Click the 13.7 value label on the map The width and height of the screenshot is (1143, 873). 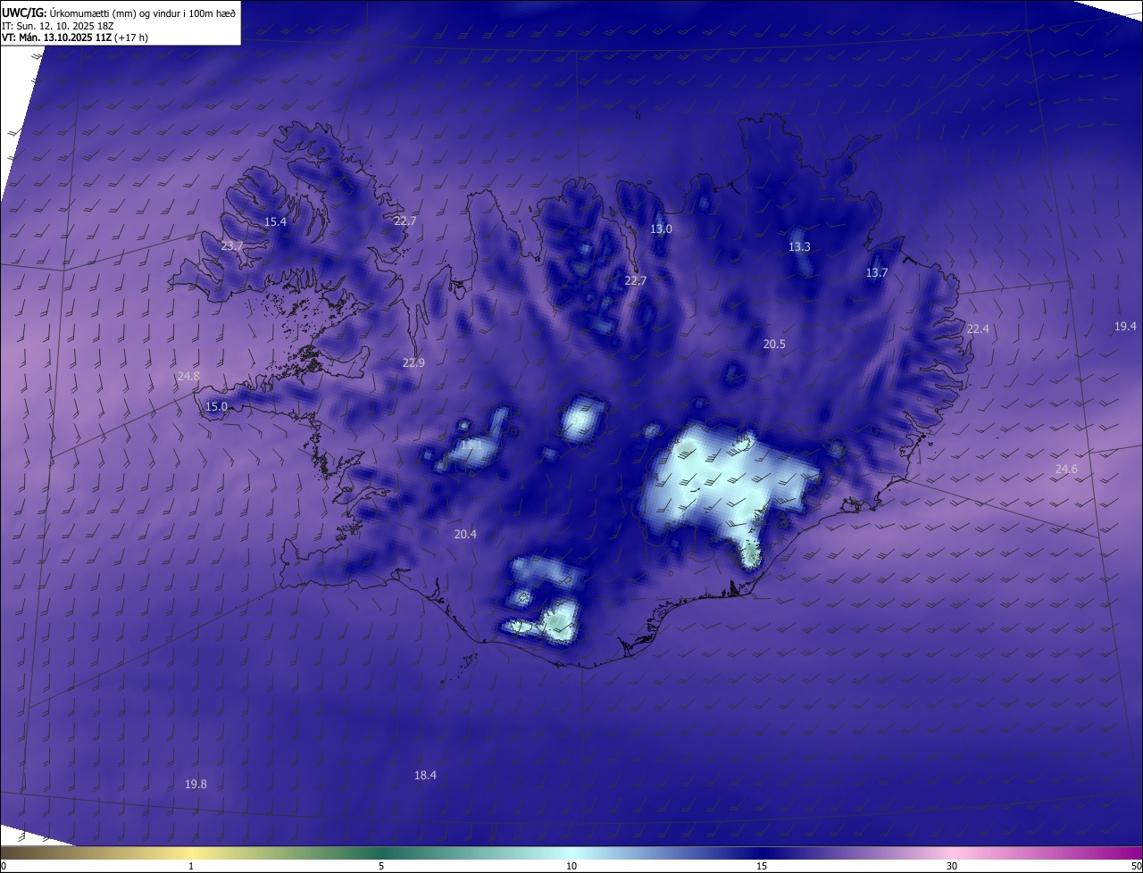point(877,273)
